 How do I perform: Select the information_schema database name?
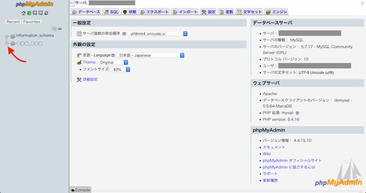pyautogui.click(x=35, y=36)
